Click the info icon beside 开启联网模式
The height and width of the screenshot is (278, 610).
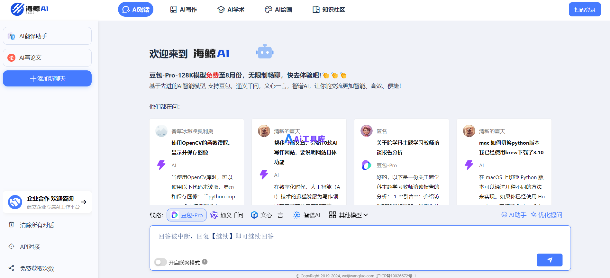(x=205, y=262)
